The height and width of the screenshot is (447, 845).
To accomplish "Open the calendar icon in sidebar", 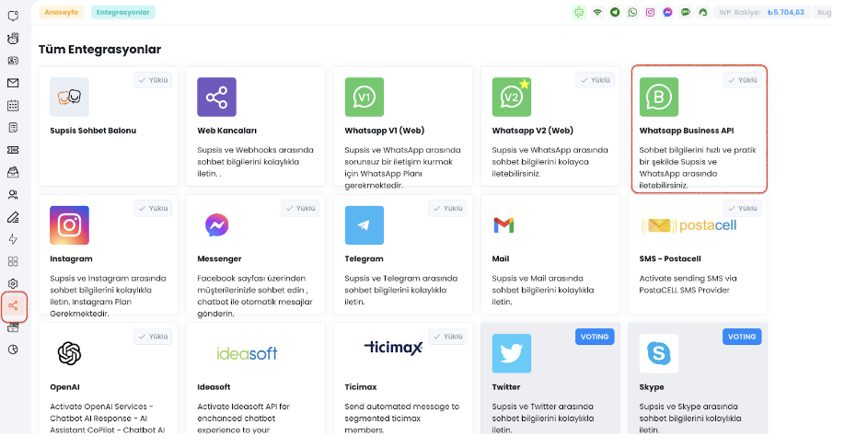I will tap(13, 106).
